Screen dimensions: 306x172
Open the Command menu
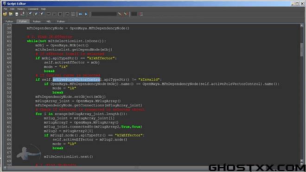(x=33, y=9)
